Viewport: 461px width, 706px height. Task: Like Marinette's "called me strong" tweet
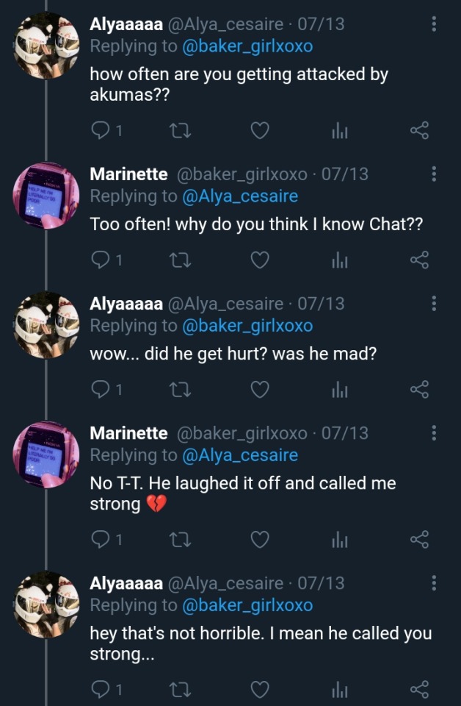(259, 539)
